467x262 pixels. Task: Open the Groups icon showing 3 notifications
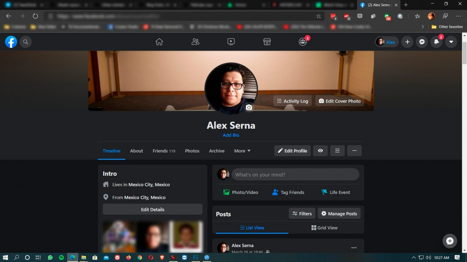click(x=303, y=42)
